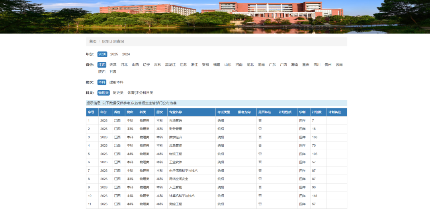Screen dimensions: 430x209
Task: Choose 湖南 in the province list
Action: tap(261, 65)
